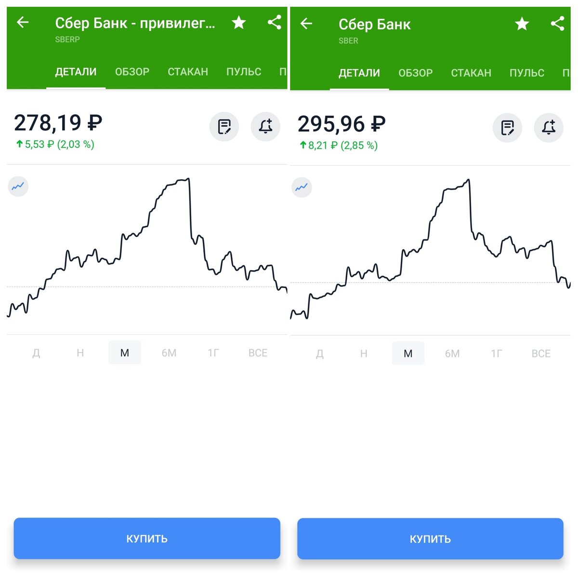Toggle chart type icon on SBER chart
This screenshot has width=578, height=578.
pyautogui.click(x=302, y=187)
